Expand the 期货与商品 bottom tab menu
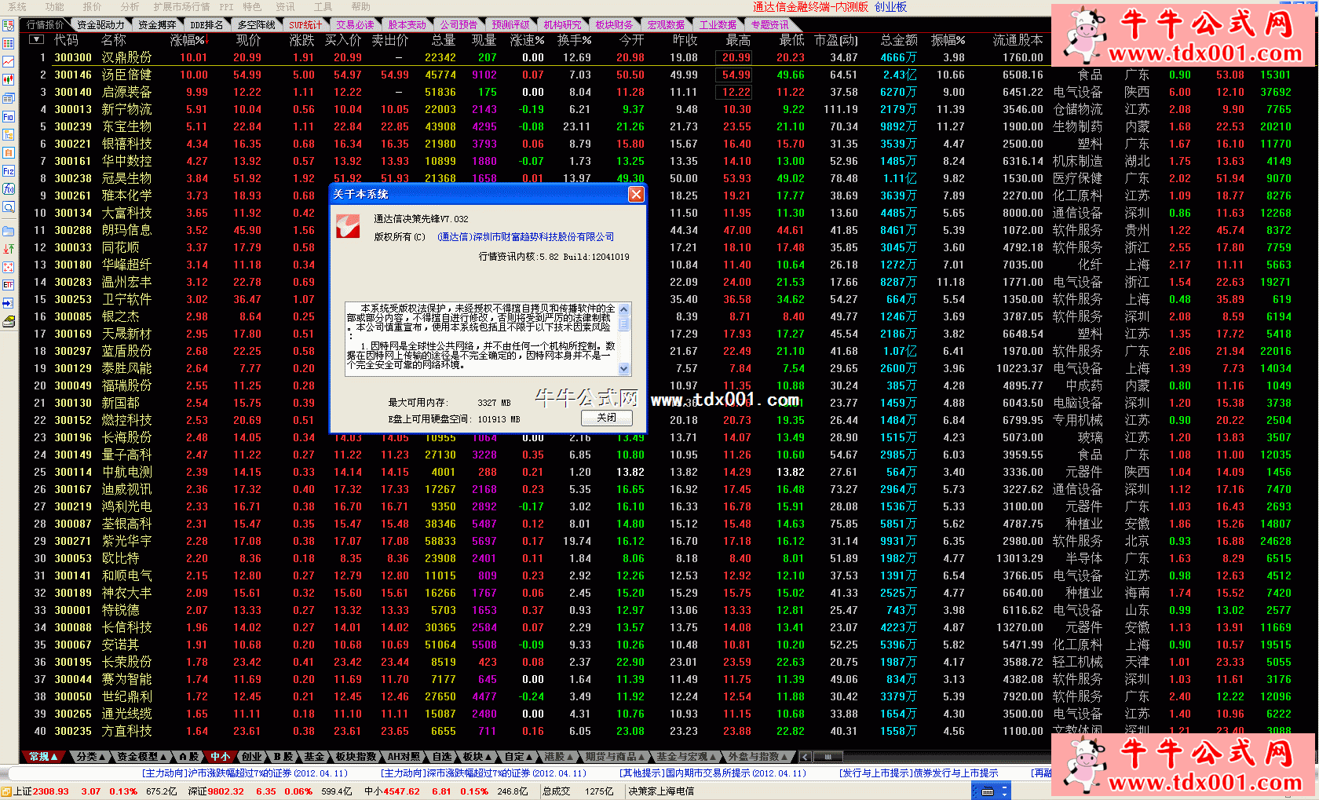Viewport: 1319px width, 800px height. [x=615, y=757]
